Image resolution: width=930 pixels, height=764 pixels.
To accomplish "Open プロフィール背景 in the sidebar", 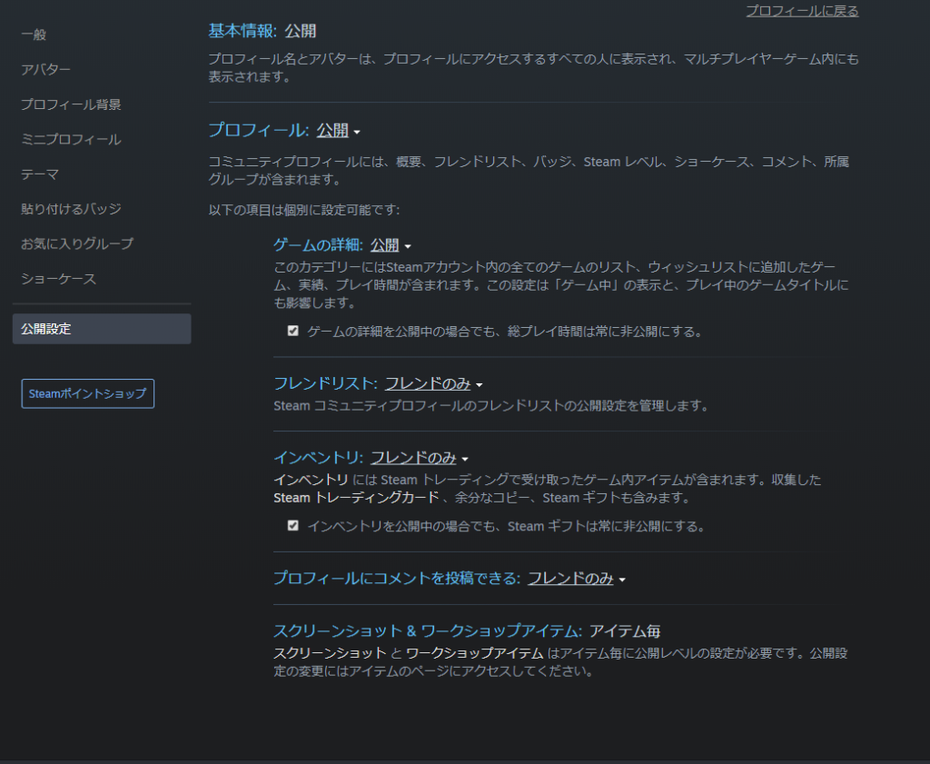I will tap(71, 104).
